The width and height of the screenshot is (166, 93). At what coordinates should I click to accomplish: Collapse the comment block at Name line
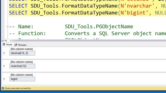point(8,27)
